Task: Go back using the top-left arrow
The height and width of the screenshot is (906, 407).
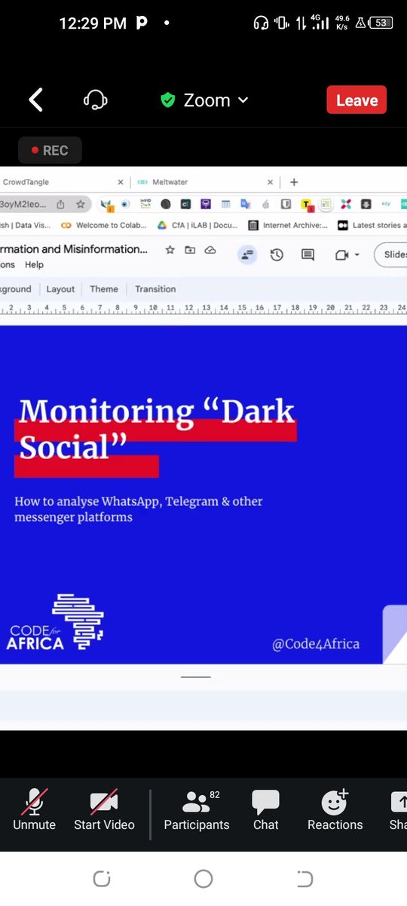Action: (35, 100)
